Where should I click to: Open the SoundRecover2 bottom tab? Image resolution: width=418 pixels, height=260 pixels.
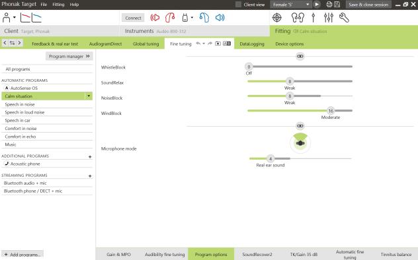point(257,255)
